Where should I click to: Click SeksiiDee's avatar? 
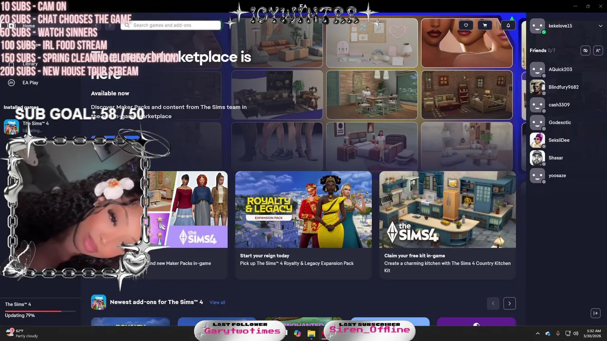[537, 140]
